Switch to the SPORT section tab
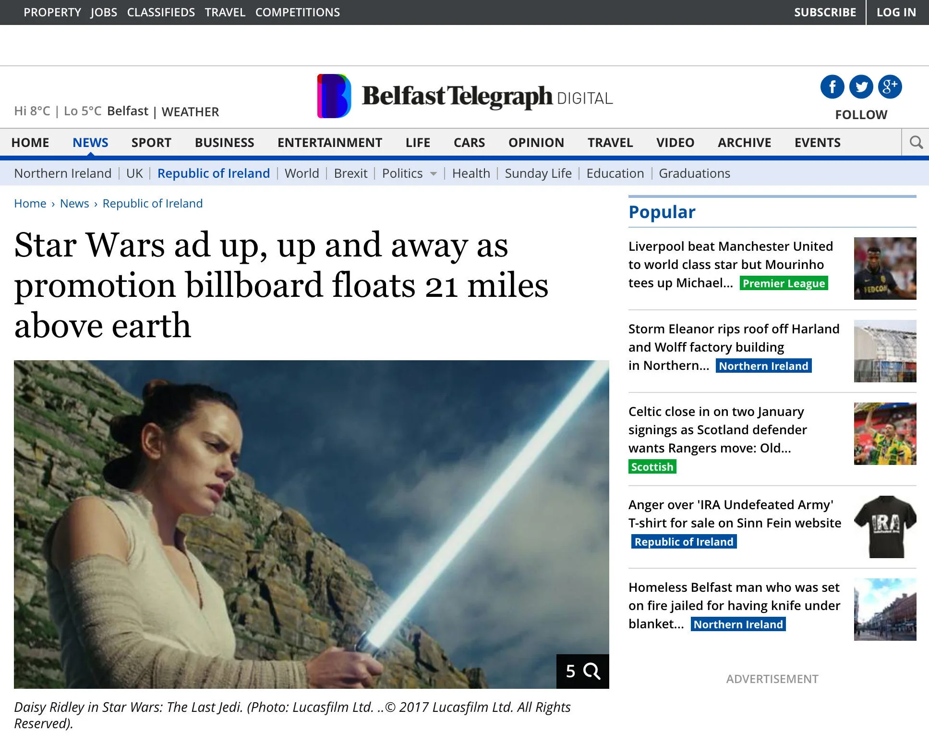The height and width of the screenshot is (745, 929). (x=151, y=142)
